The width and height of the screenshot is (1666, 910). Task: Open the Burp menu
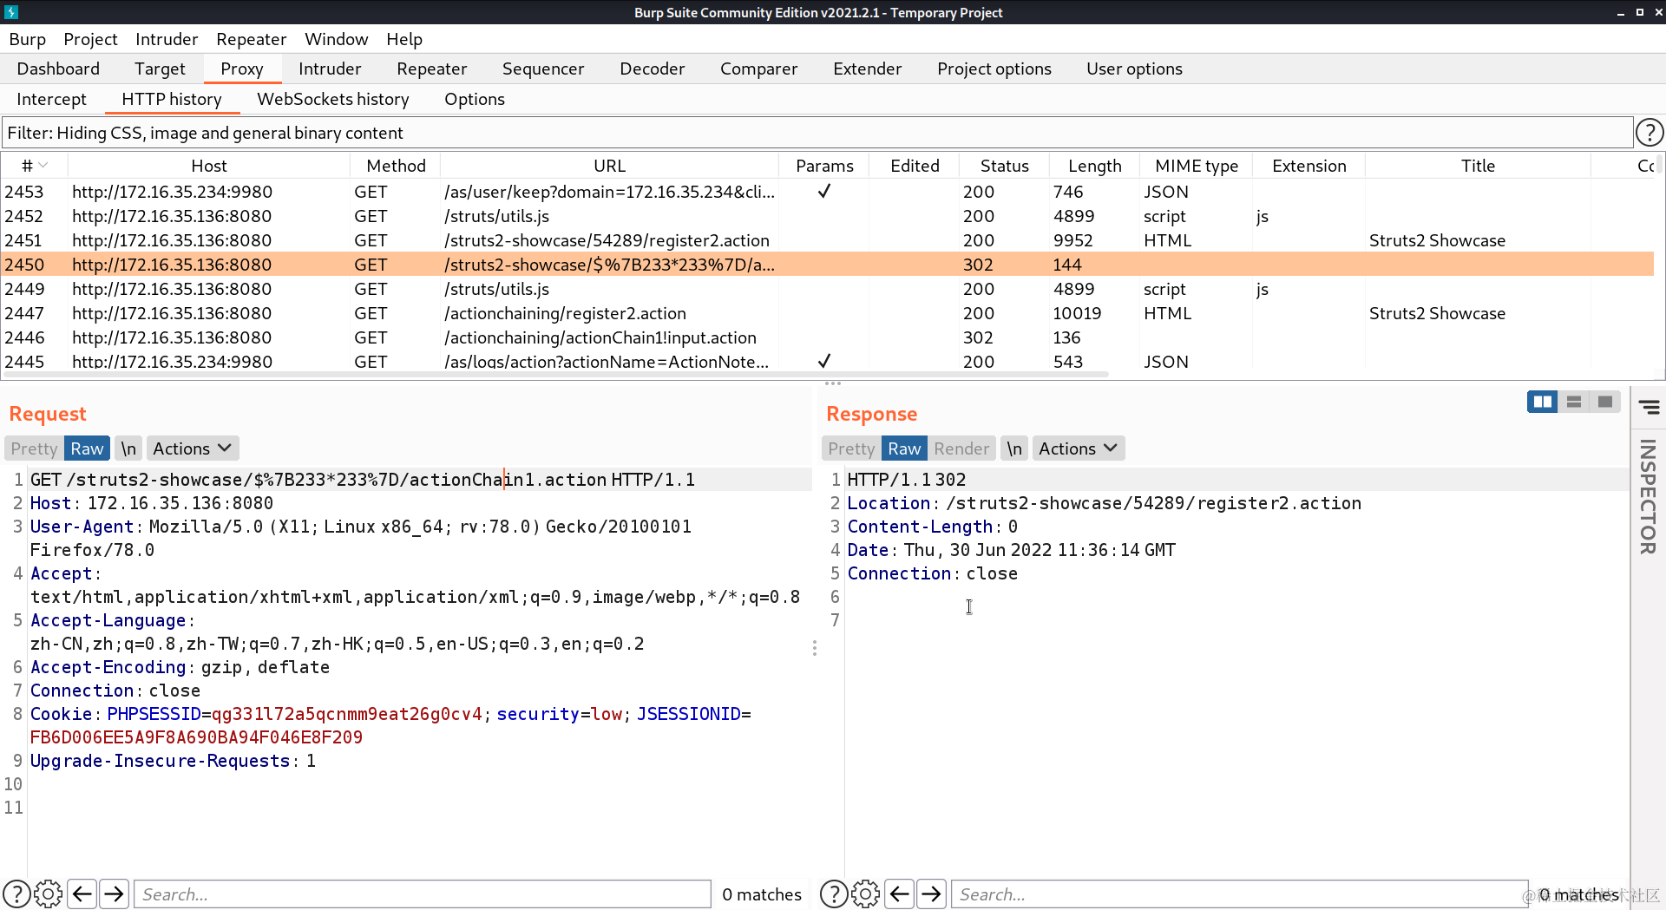(28, 39)
